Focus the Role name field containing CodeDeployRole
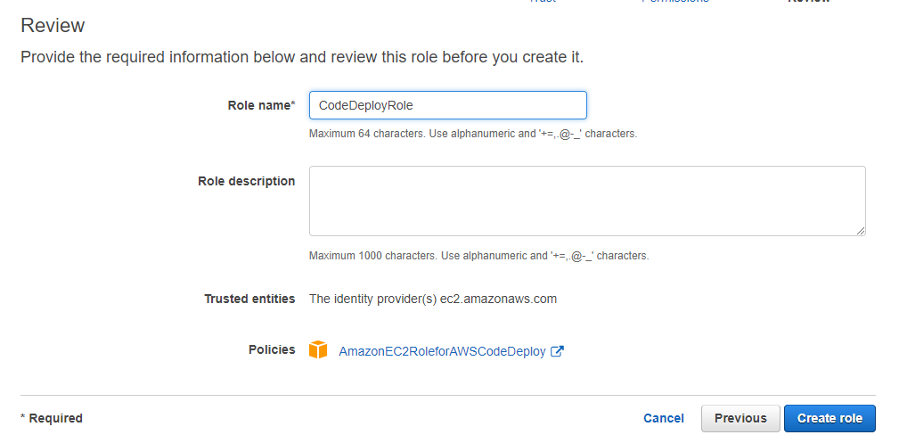Viewport: 899px width, 443px height. click(x=448, y=105)
